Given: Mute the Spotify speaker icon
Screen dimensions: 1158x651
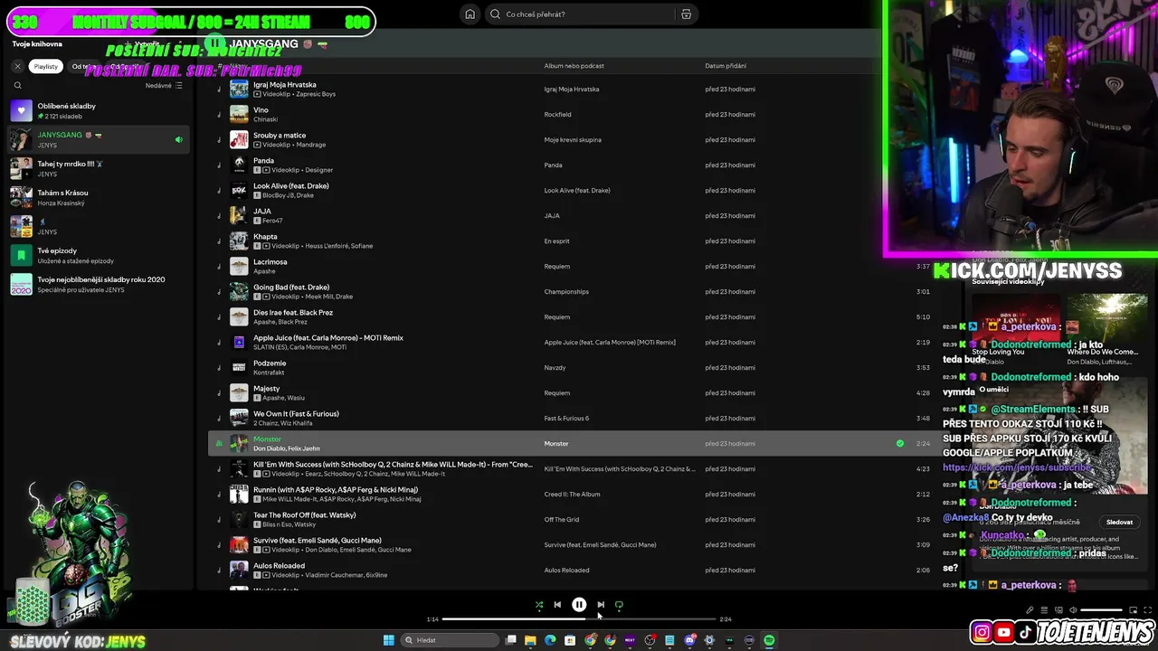Looking at the screenshot, I should (1073, 610).
